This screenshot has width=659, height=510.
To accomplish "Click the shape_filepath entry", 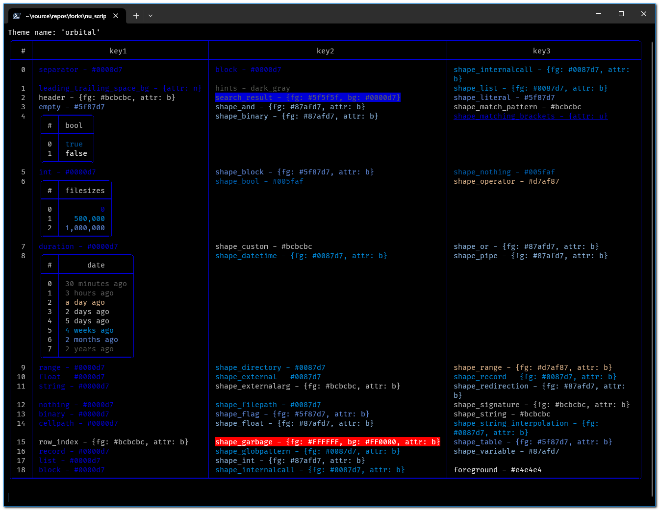I will click(268, 405).
